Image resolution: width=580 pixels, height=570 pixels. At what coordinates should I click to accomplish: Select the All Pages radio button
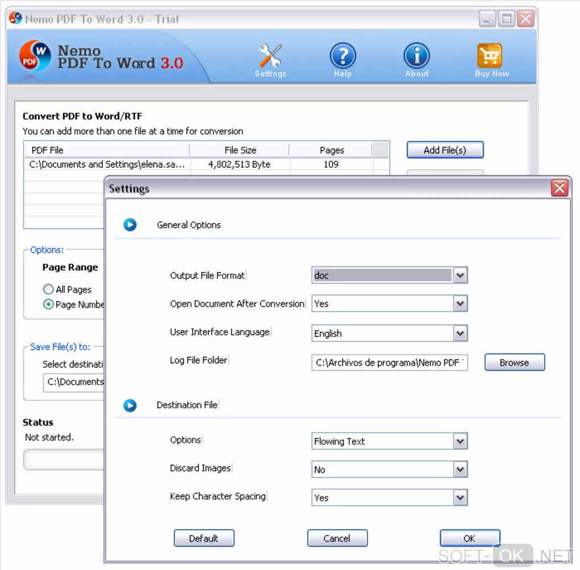(48, 289)
